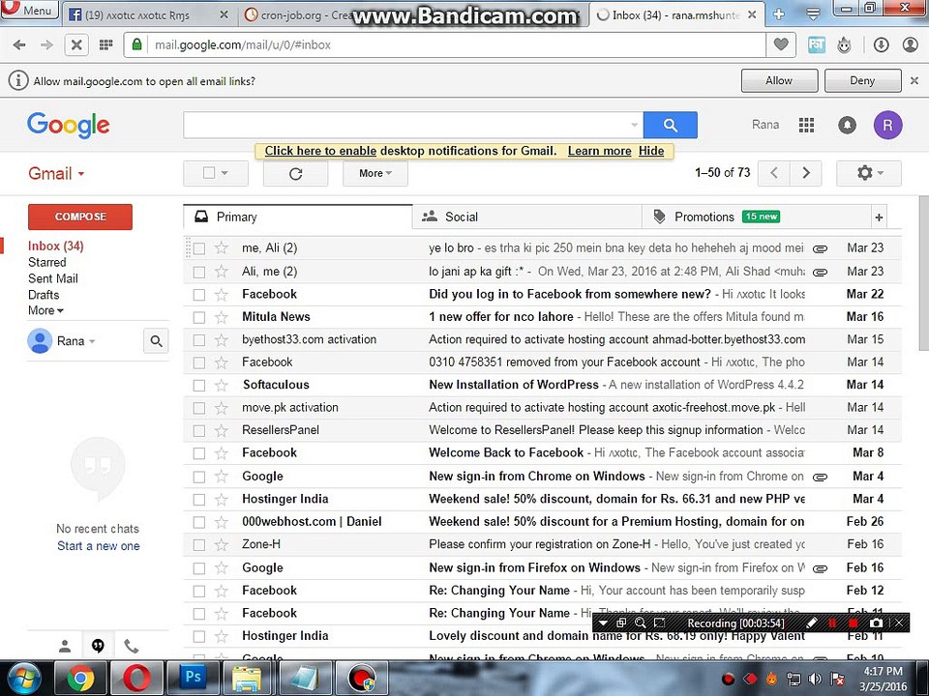Viewport: 929px width, 696px height.
Task: Take a Bandicam screenshot with camera icon
Action: pyautogui.click(x=876, y=623)
